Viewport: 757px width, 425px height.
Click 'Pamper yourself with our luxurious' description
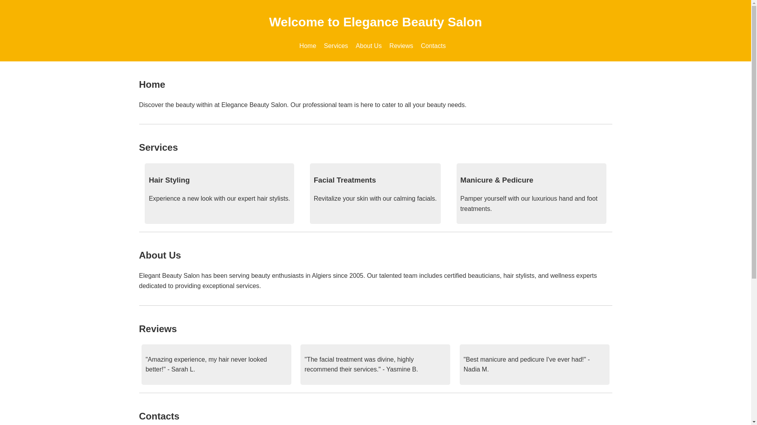tap(529, 204)
